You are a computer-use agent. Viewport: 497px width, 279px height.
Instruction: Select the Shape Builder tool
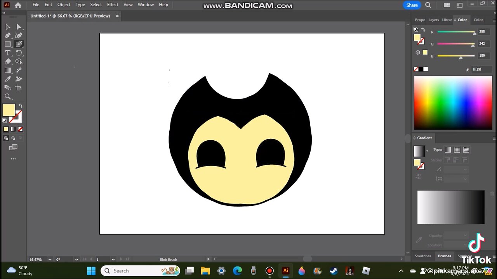pos(19,62)
